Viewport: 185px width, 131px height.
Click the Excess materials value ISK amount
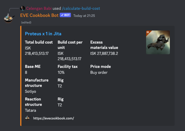coord(104,53)
